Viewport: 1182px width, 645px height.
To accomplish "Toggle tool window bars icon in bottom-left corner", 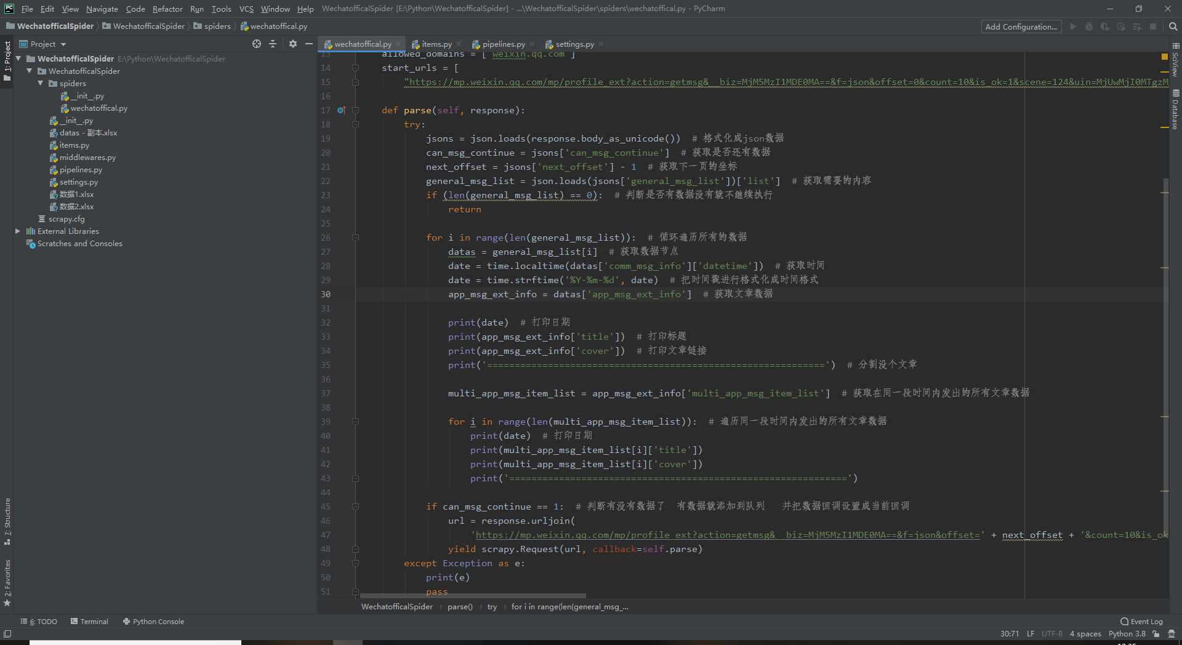I will click(7, 634).
